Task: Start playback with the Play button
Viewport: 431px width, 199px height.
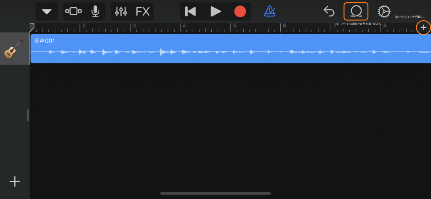Action: (x=215, y=11)
